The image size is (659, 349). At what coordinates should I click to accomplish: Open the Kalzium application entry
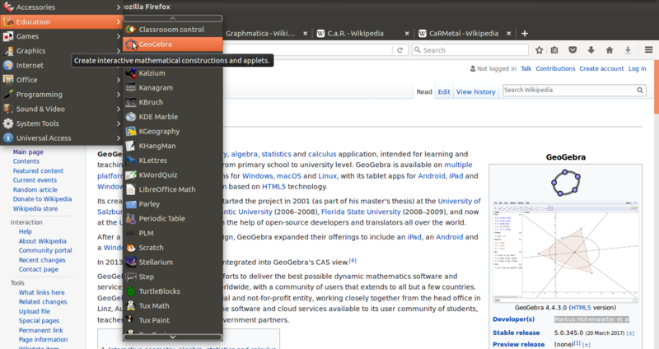[173, 73]
